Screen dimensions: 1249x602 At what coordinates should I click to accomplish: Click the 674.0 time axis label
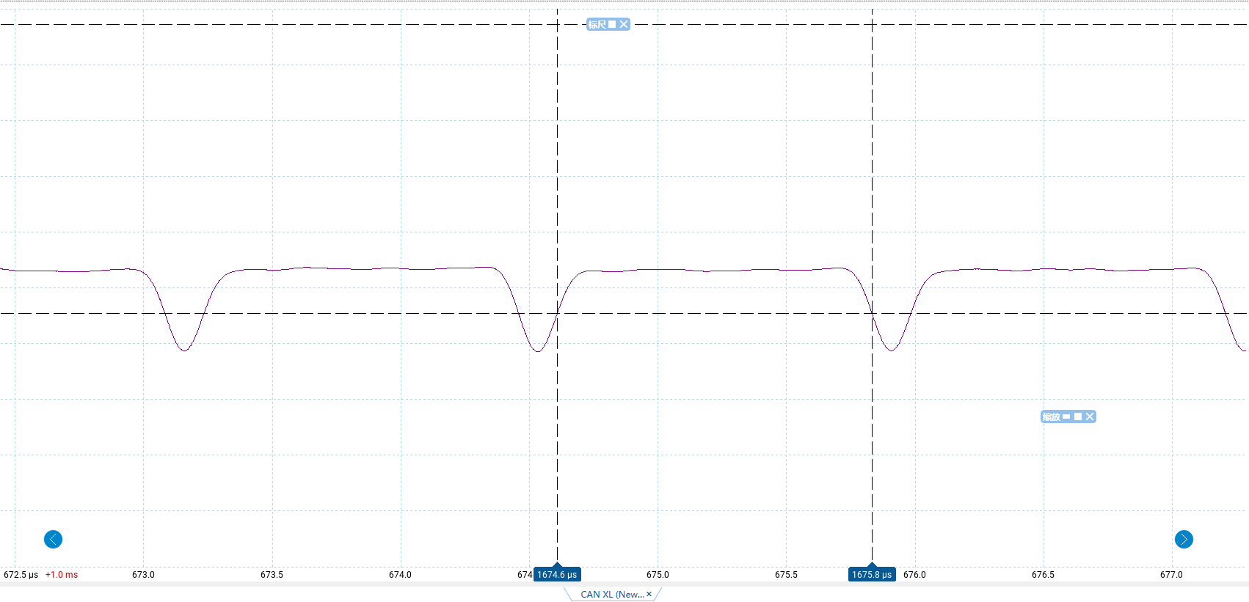[x=400, y=575]
